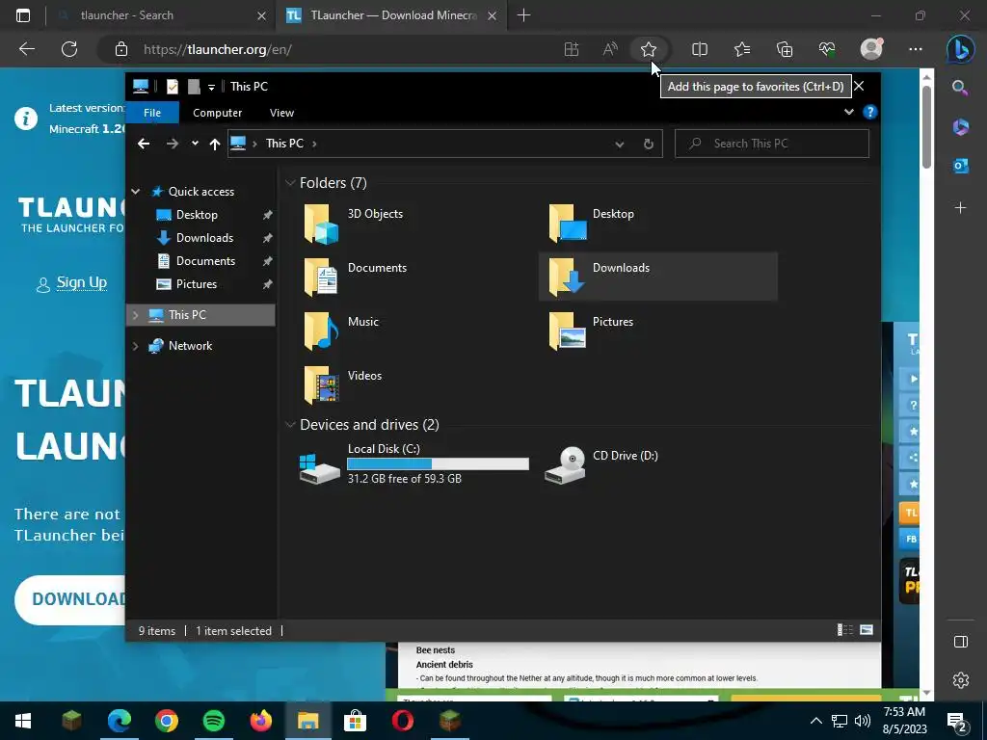Viewport: 987px width, 740px height.
Task: Open Customize Quick Access Toolbar dropdown
Action: [x=211, y=87]
